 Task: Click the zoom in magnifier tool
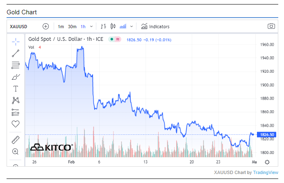[16, 152]
